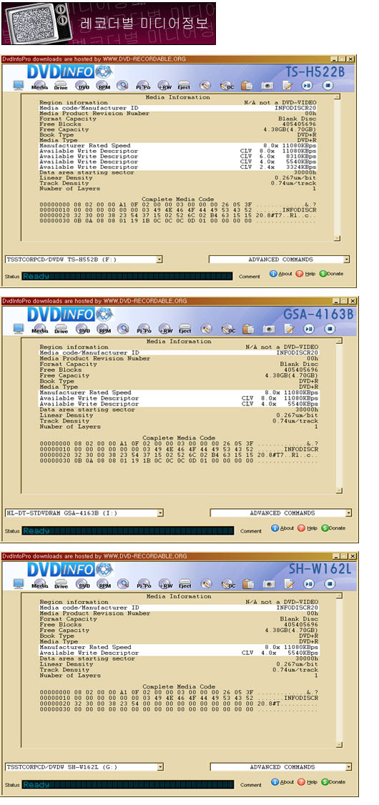Click the camera icon in the TS-H522B window

(x=267, y=85)
